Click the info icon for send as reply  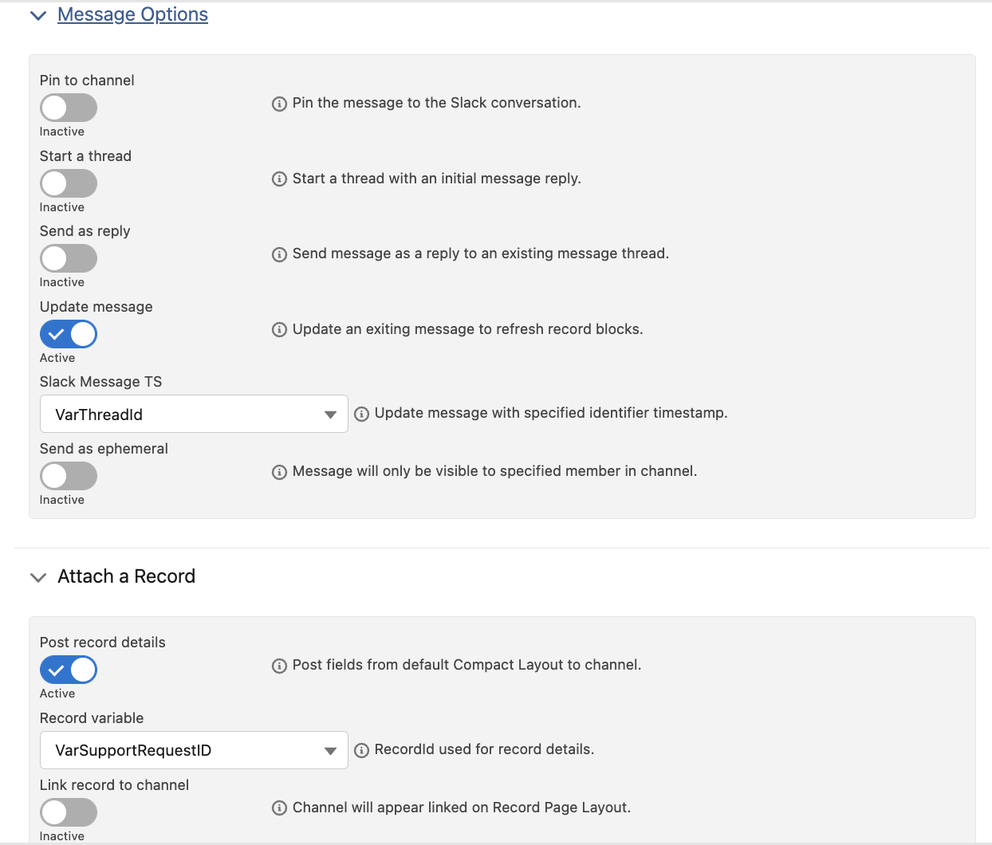(x=279, y=254)
